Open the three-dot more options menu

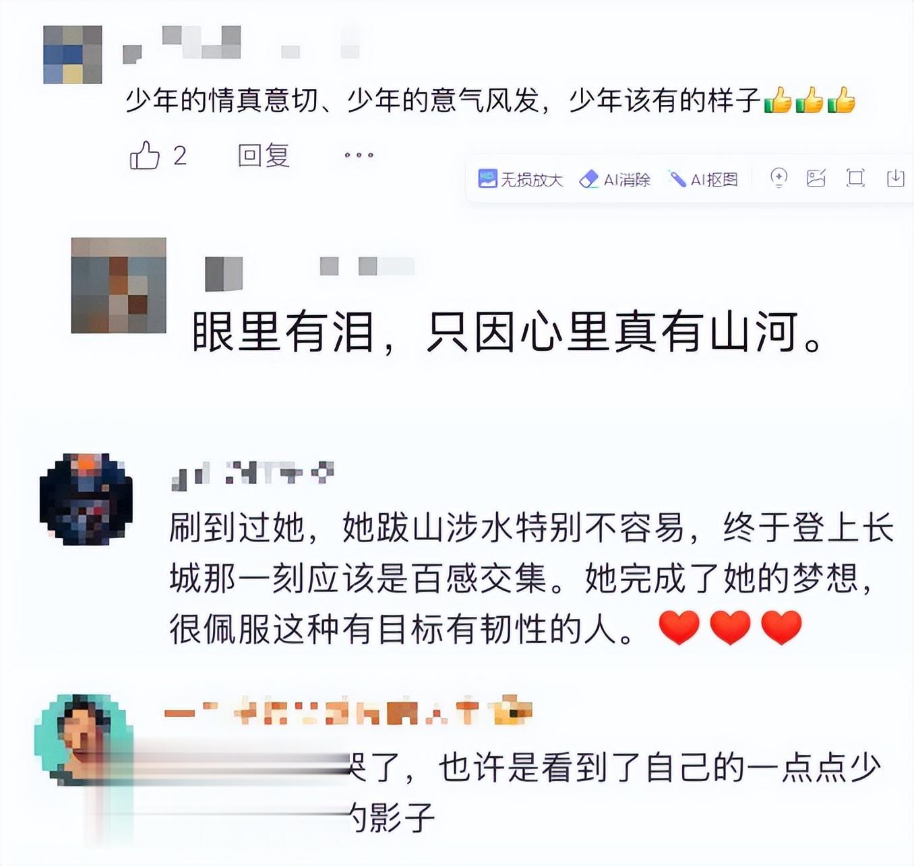pos(359,156)
